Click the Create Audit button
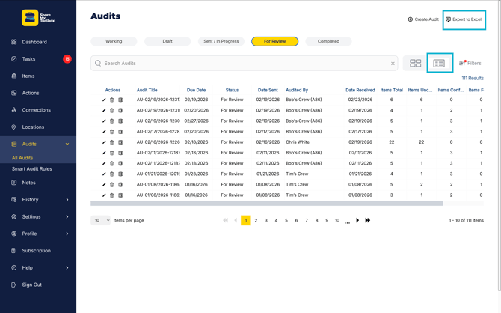 (423, 19)
